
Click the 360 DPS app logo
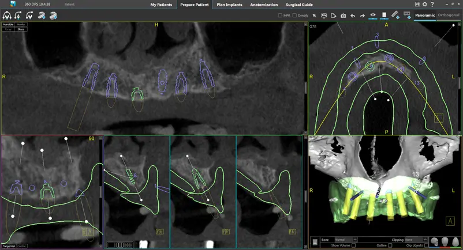(13, 4)
